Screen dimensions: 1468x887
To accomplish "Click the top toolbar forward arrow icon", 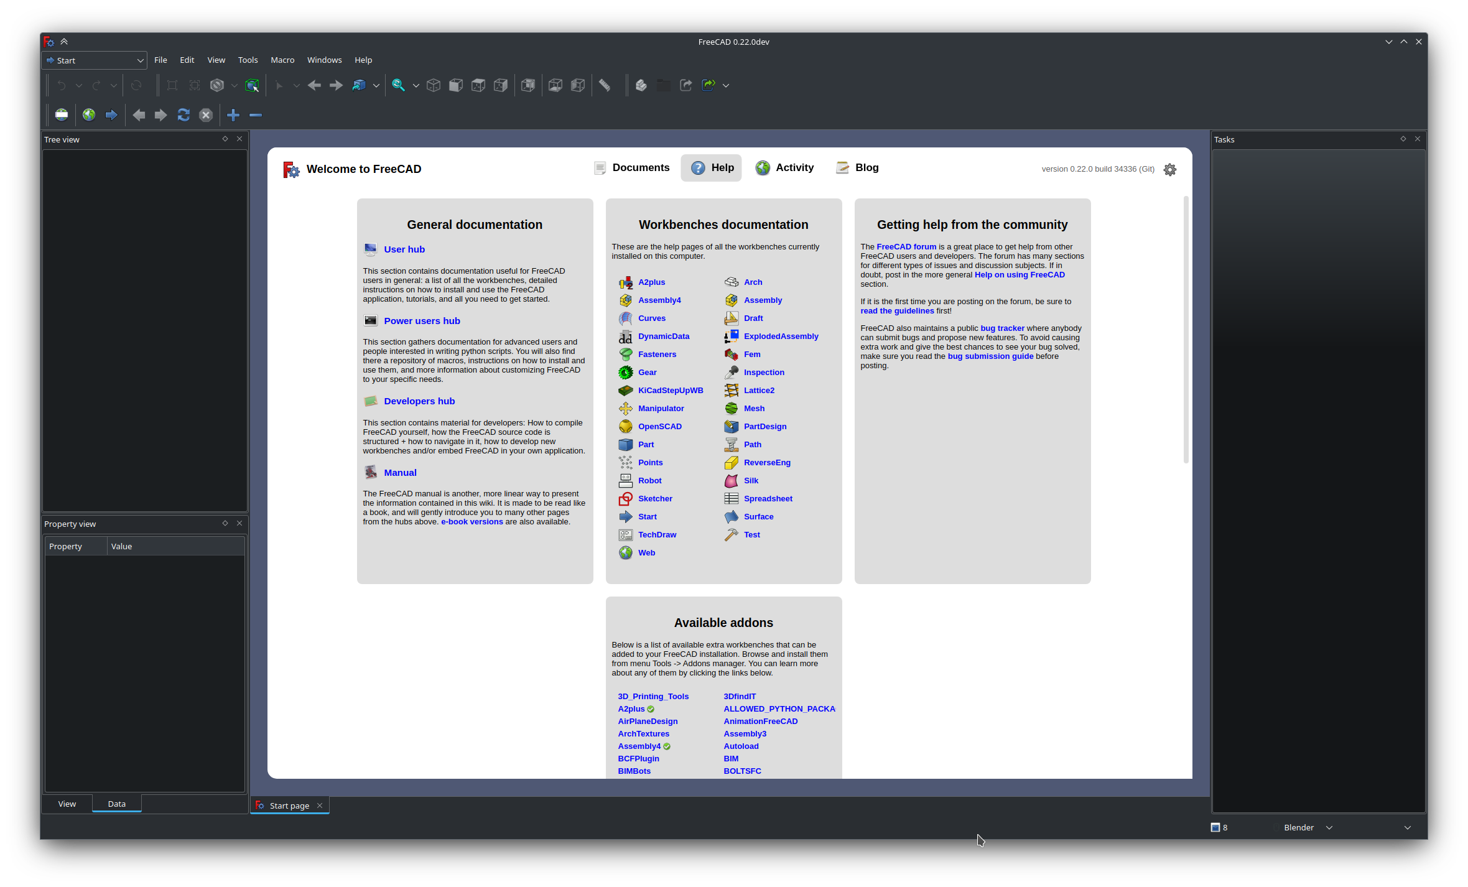I will [x=336, y=85].
